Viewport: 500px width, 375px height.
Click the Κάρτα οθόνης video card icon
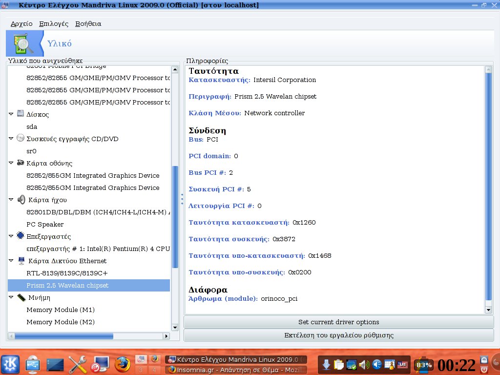point(21,163)
